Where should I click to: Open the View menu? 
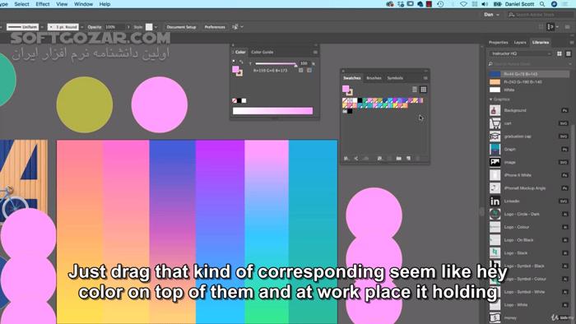pos(62,4)
